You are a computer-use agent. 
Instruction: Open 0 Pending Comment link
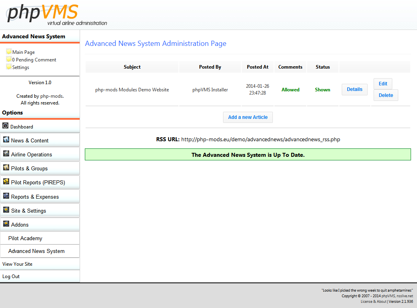pyautogui.click(x=34, y=60)
